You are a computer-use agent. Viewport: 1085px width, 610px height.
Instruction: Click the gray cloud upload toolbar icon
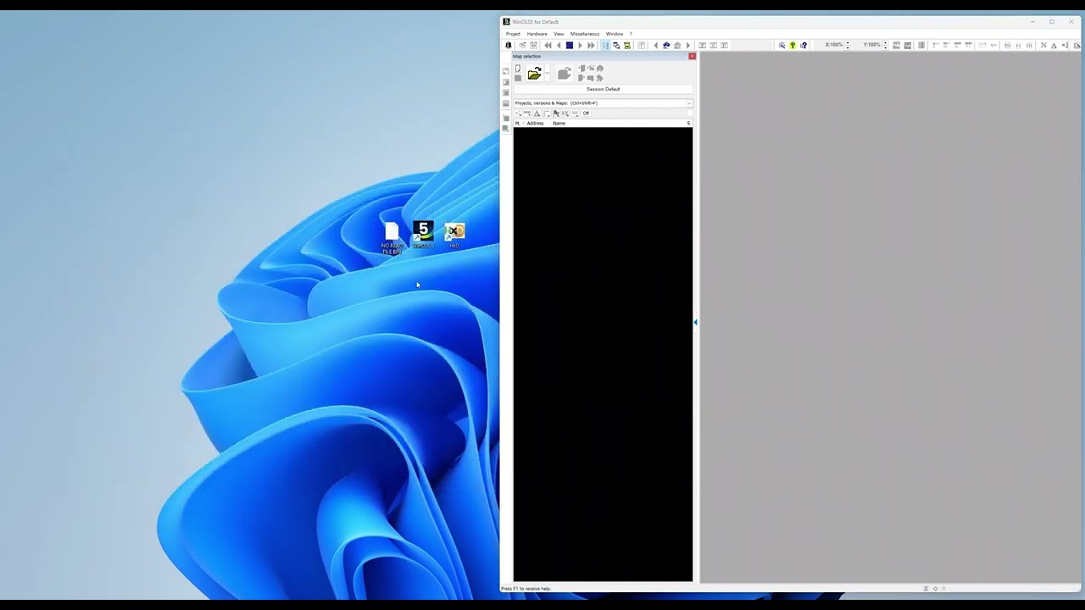coord(677,45)
